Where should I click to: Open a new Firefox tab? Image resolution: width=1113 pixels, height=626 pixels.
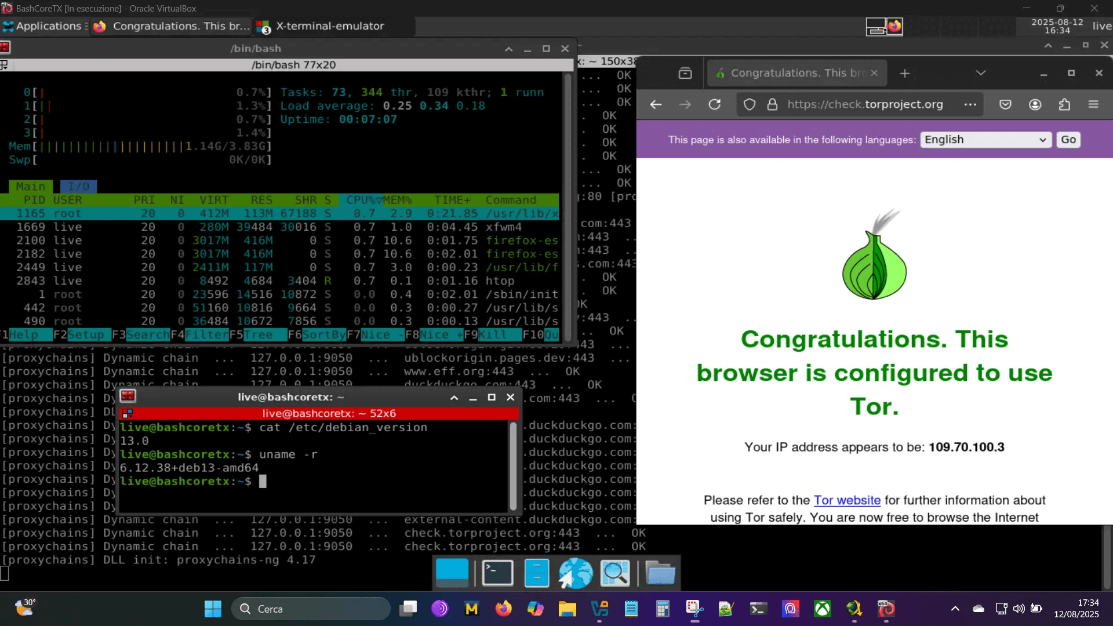[904, 73]
